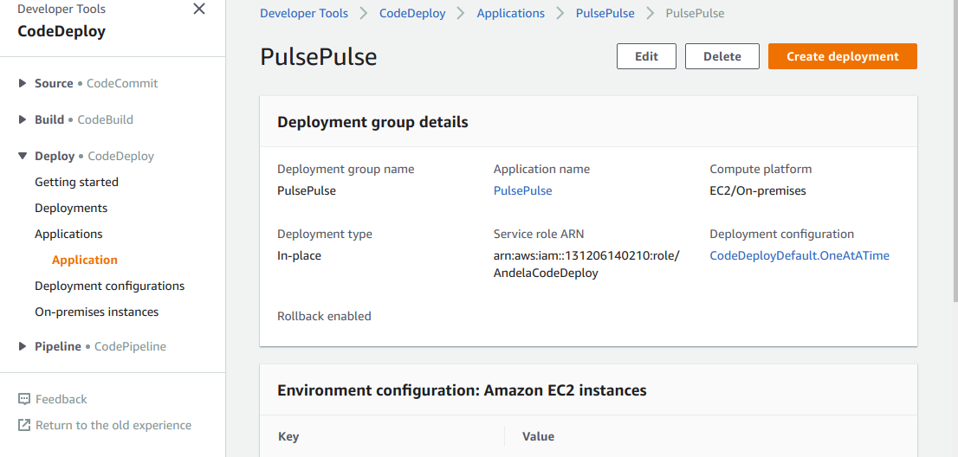Open Getting started in sidebar

click(76, 182)
